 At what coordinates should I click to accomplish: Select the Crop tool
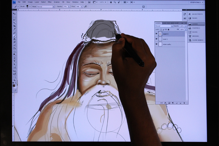coord(15,26)
